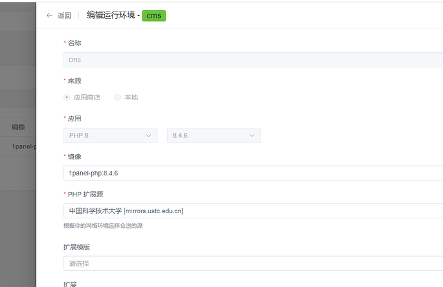Click the 镜像 input with 1panel-php:8.4.6
Screen dimensions: 443x287
pos(250,173)
